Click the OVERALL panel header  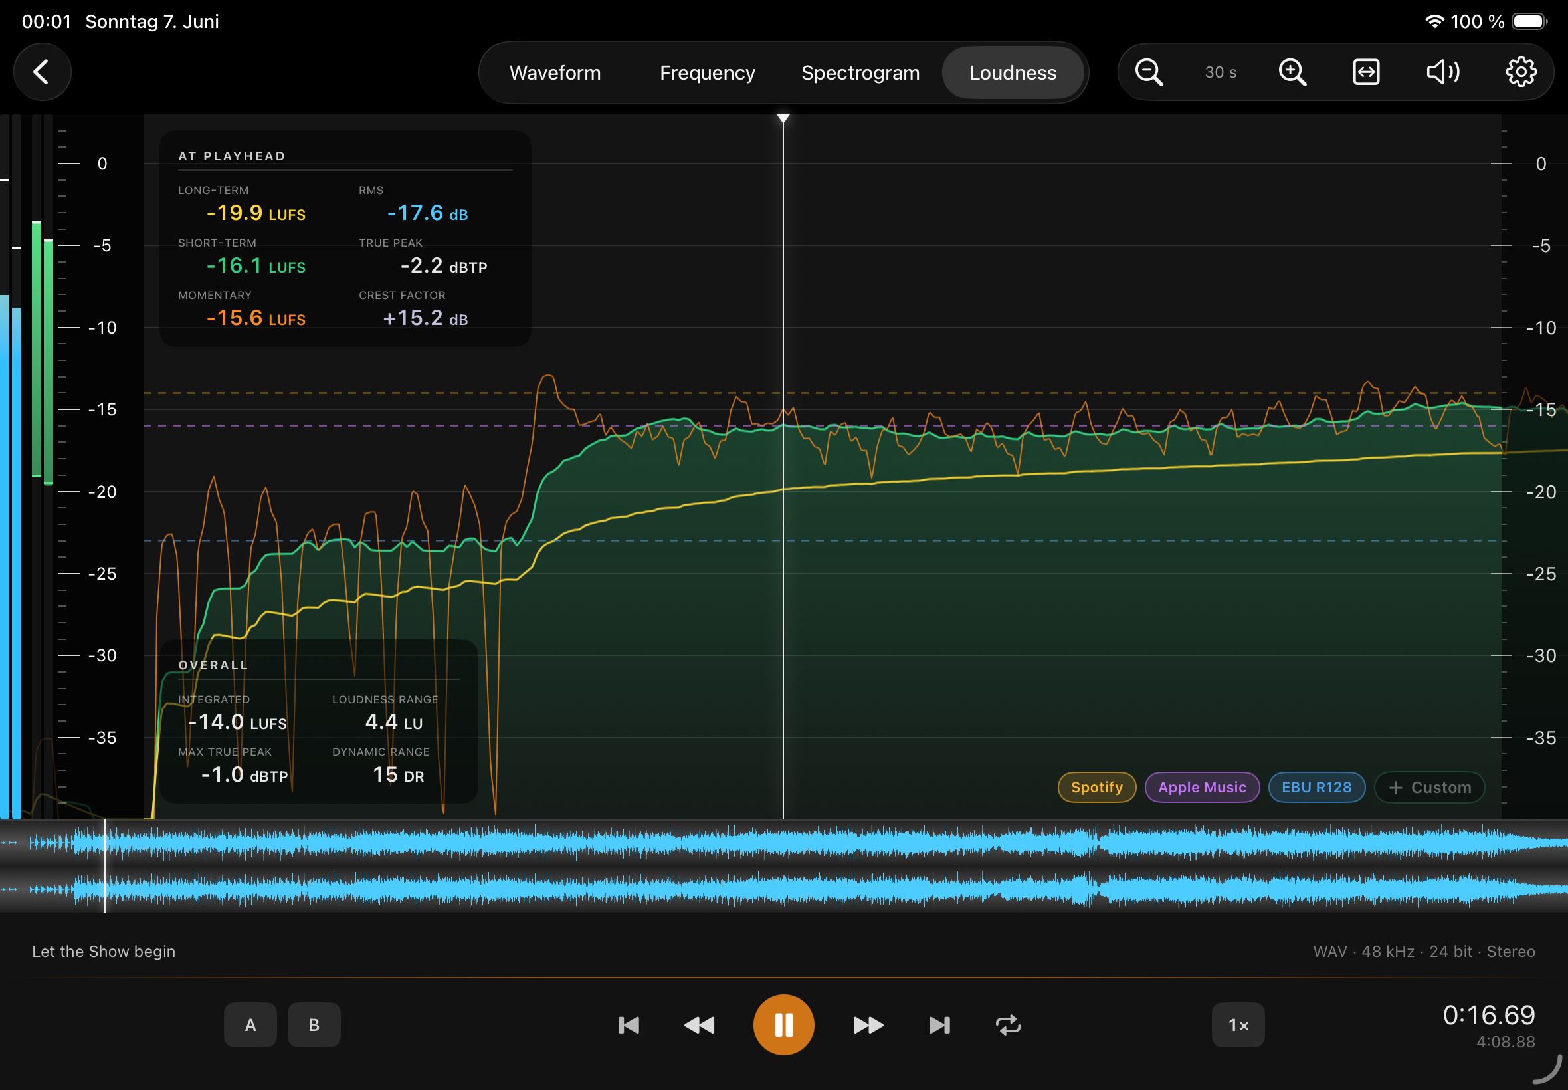point(213,665)
